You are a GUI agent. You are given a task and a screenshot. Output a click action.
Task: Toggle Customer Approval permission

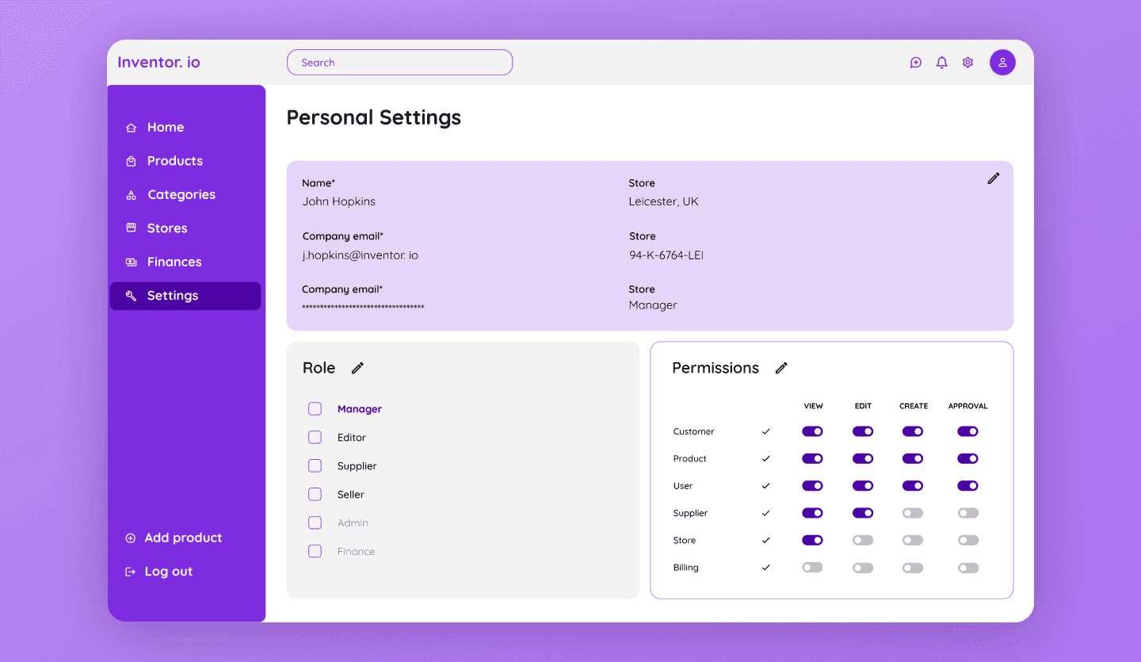(967, 431)
